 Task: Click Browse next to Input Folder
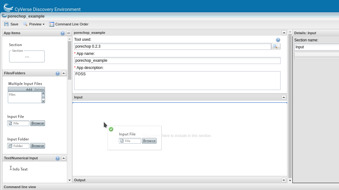[38, 146]
